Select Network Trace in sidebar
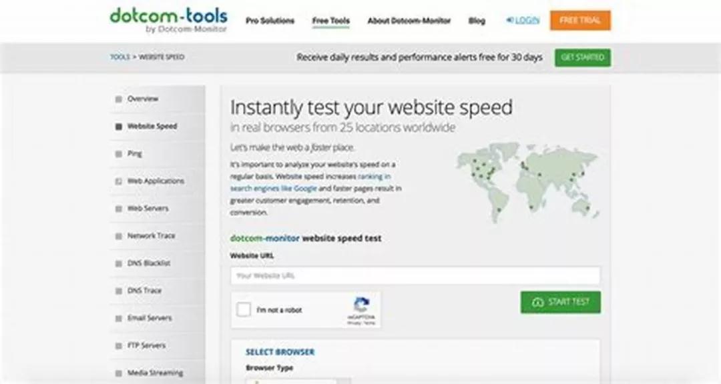 (x=152, y=235)
